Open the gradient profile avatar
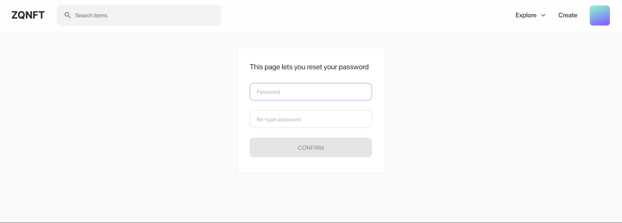Screen dimensions: 622x223 coord(600,15)
